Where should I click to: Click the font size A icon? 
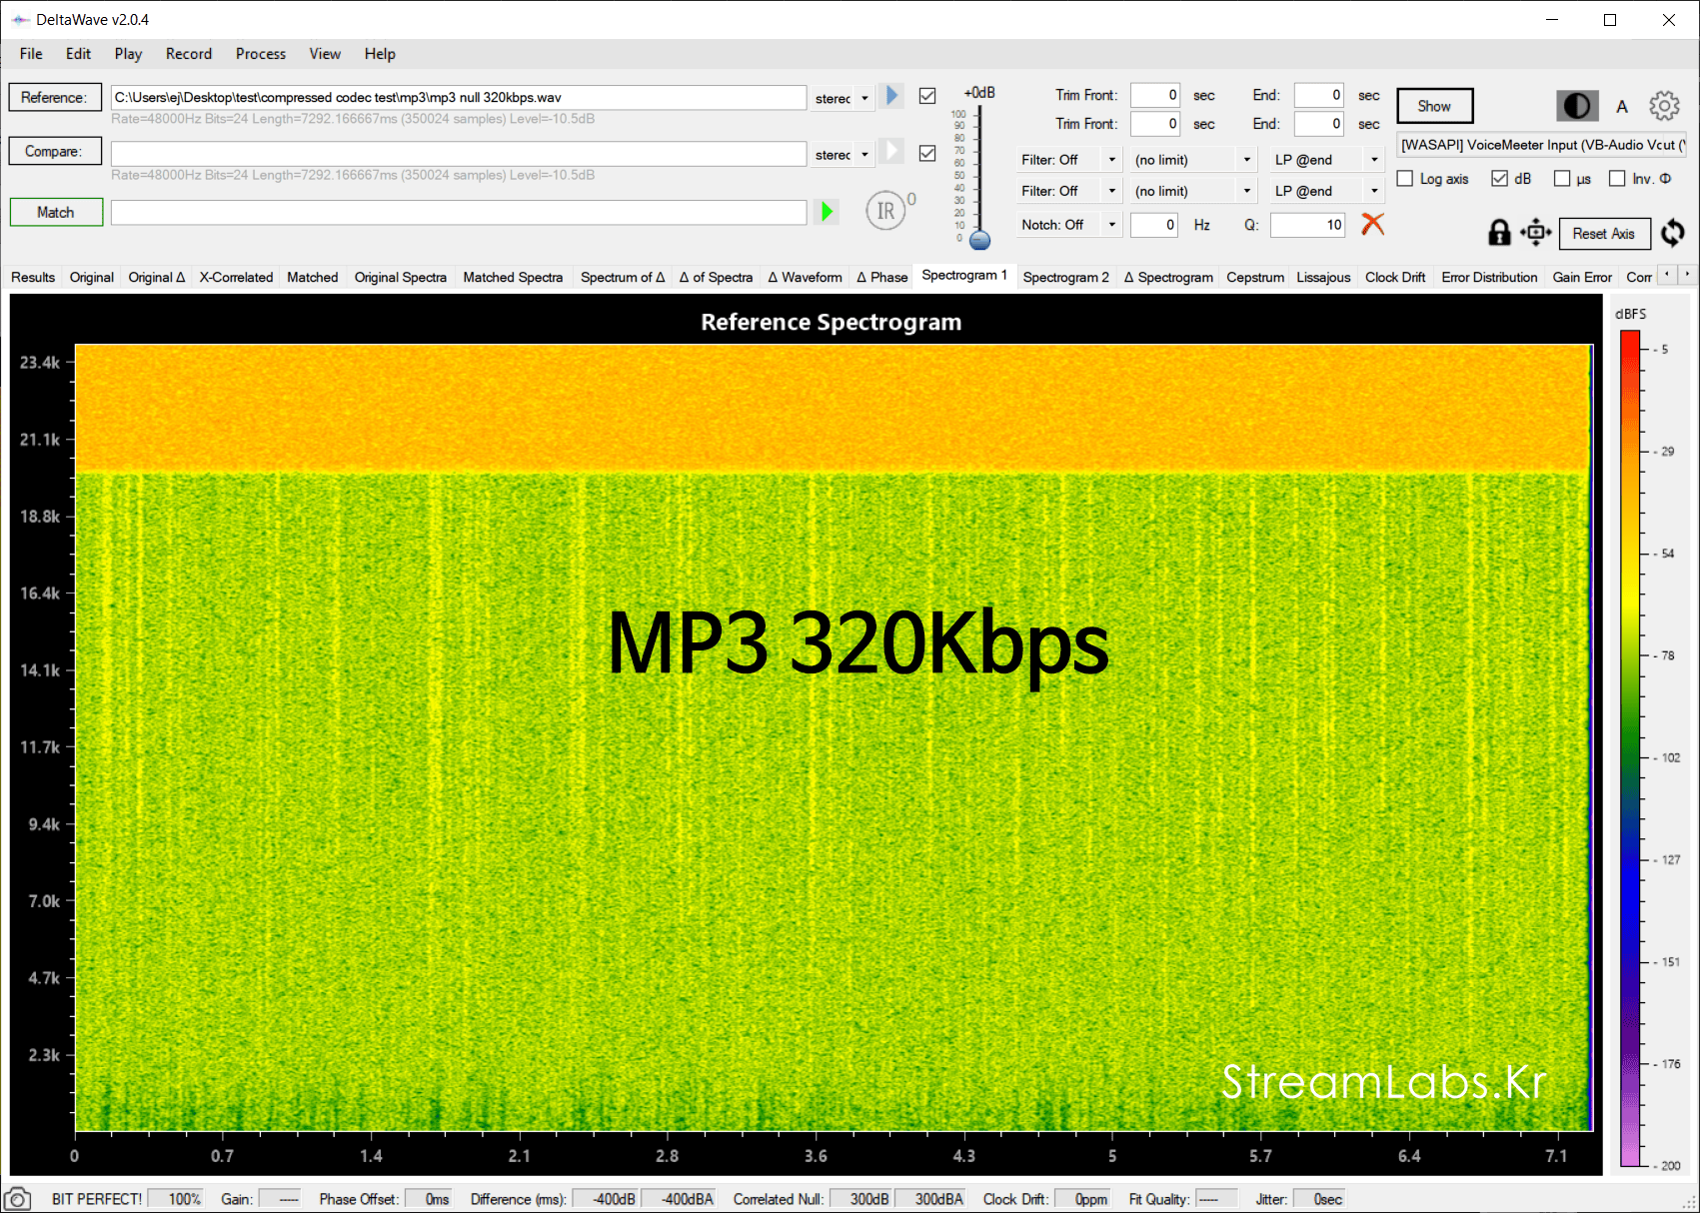(1622, 106)
